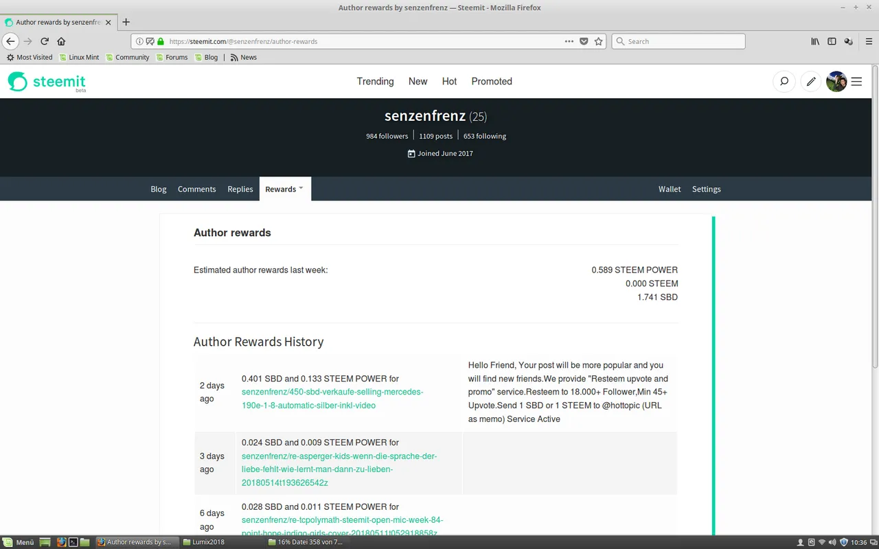This screenshot has height=549, width=879.
Task: Expand the Rewards dropdown tab
Action: point(285,189)
